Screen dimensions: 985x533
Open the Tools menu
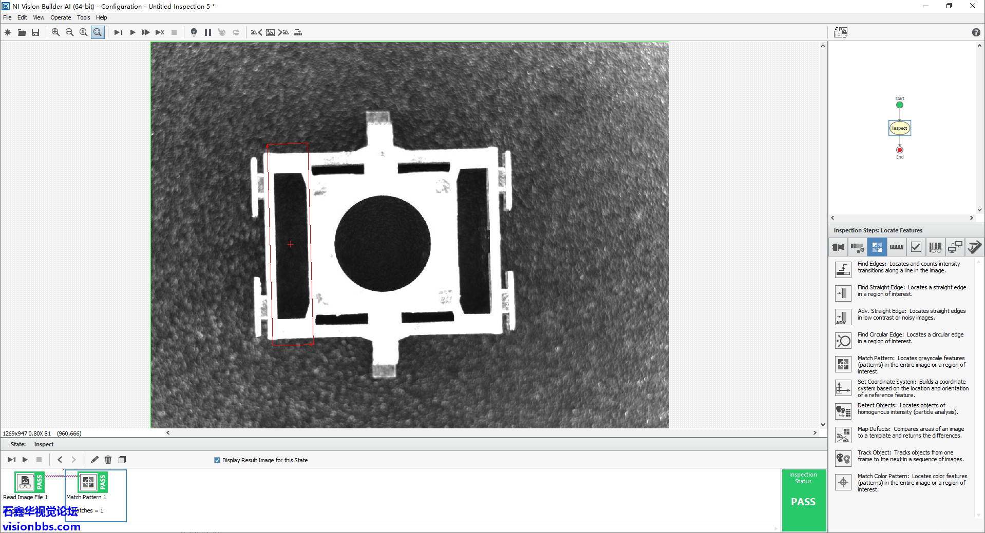pos(83,17)
